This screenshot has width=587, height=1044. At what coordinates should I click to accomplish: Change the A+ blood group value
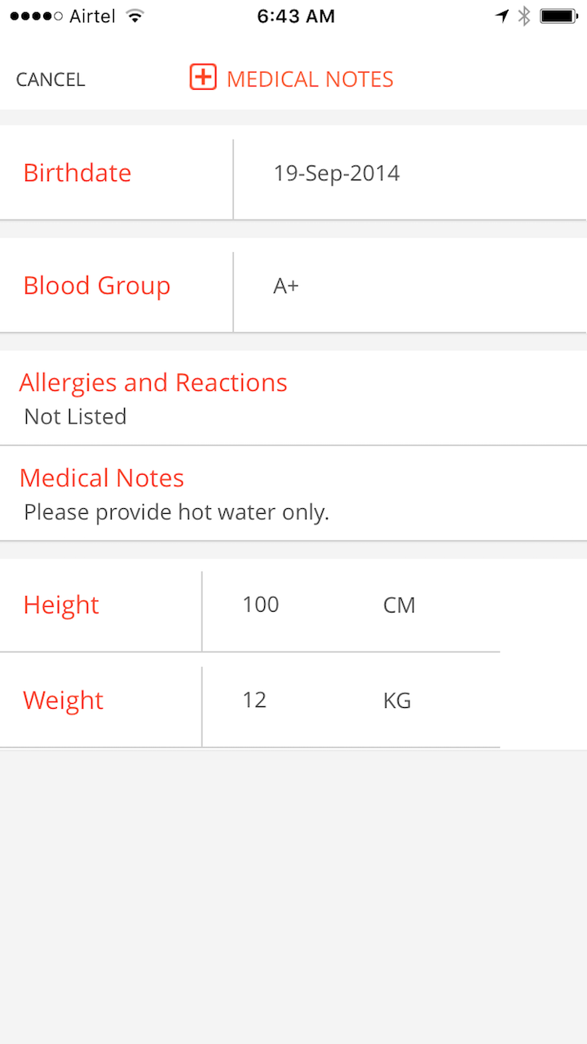coord(410,285)
